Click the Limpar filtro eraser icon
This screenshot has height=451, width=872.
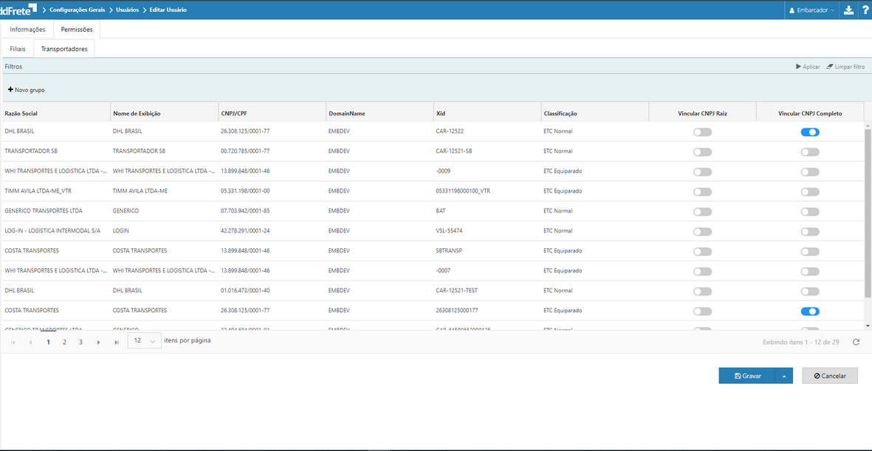[831, 66]
